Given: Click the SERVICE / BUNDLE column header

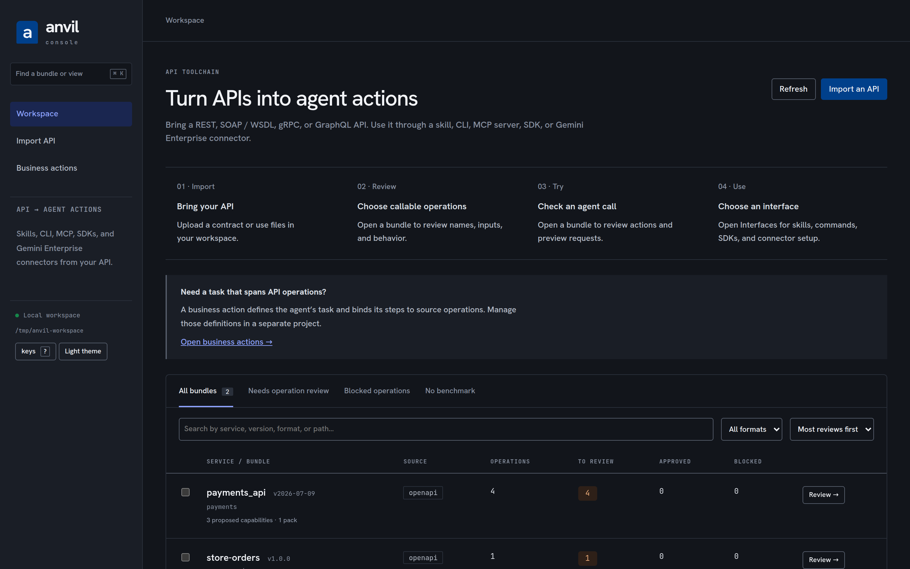Looking at the screenshot, I should (x=239, y=462).
